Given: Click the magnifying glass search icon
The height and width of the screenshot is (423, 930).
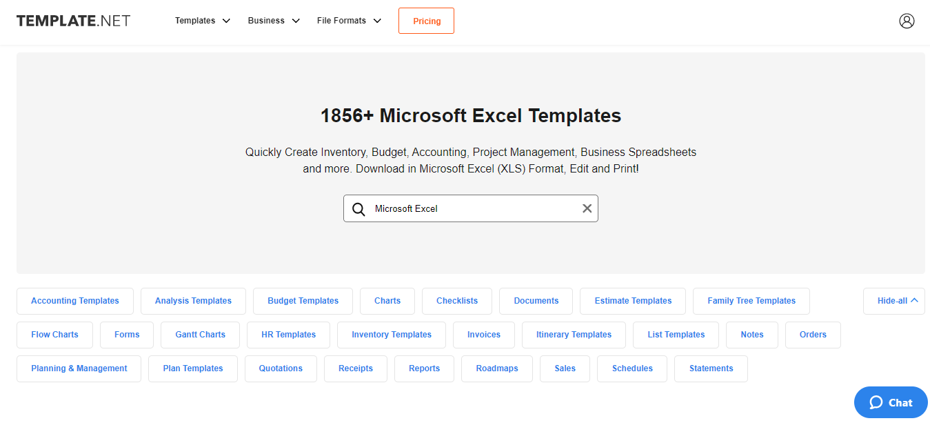Looking at the screenshot, I should (x=358, y=209).
